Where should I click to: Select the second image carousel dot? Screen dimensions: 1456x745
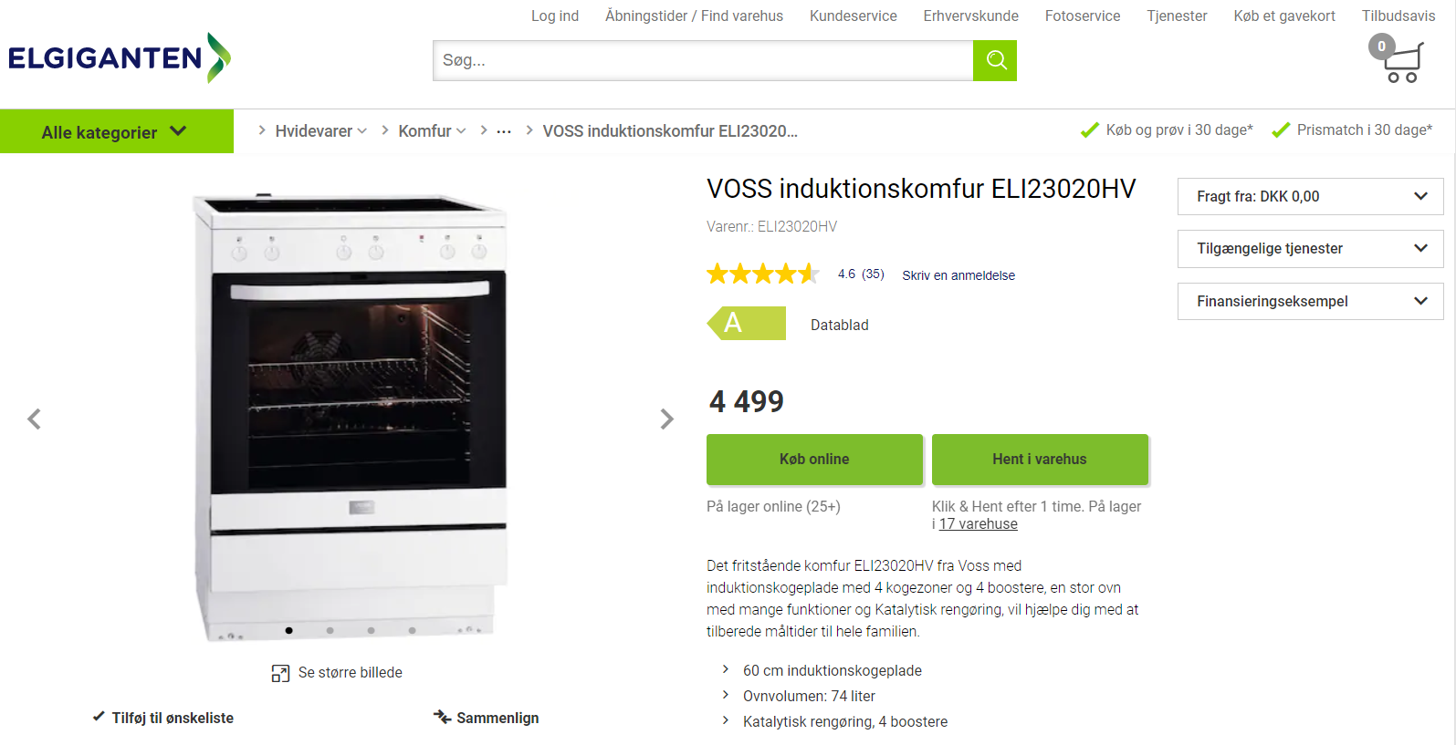click(330, 630)
